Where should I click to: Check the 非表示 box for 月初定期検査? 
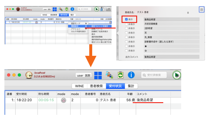126,24
